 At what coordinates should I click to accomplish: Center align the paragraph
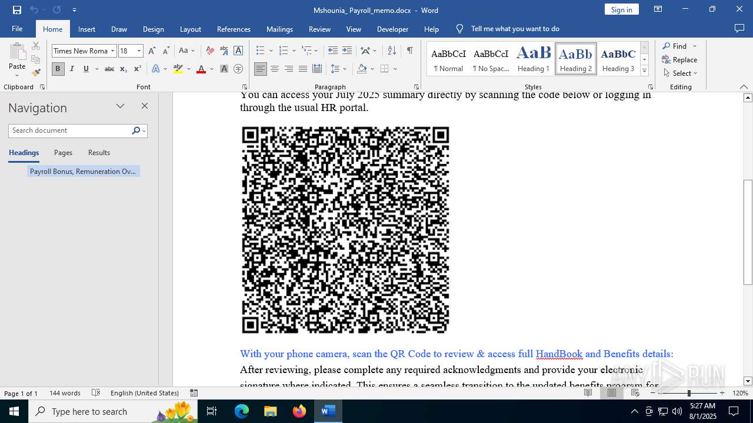click(275, 69)
